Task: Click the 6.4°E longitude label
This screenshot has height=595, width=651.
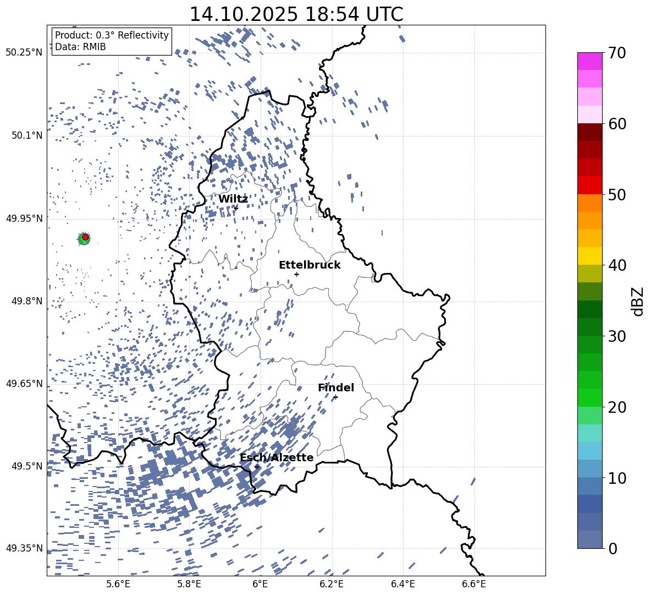Action: (x=402, y=584)
